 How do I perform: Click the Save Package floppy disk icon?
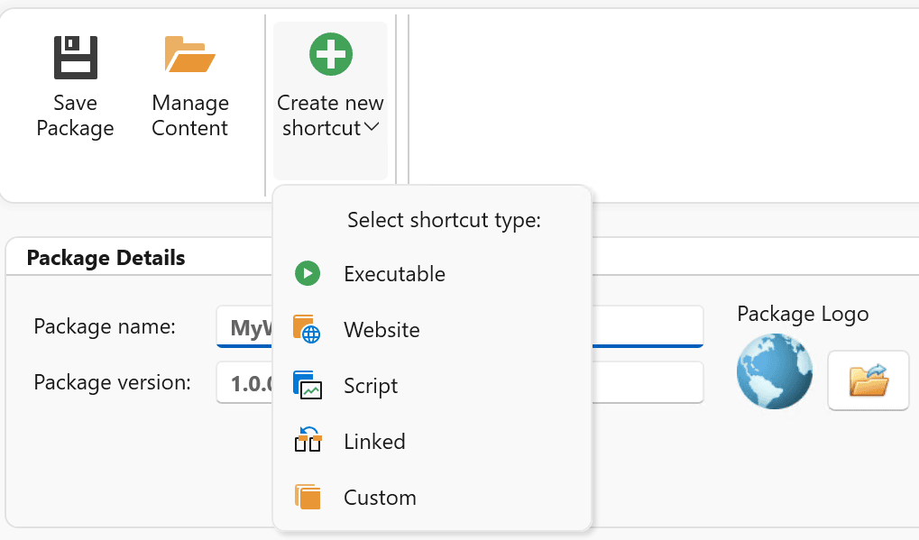click(75, 58)
